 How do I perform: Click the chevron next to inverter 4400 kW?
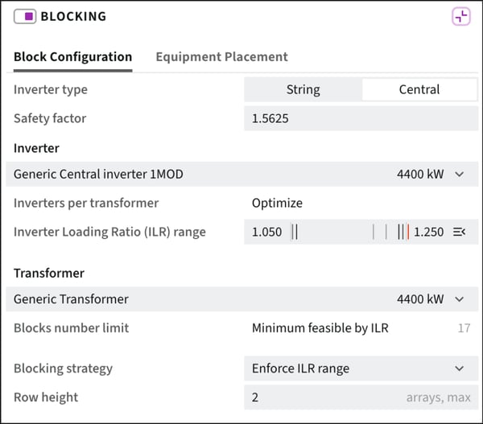460,175
